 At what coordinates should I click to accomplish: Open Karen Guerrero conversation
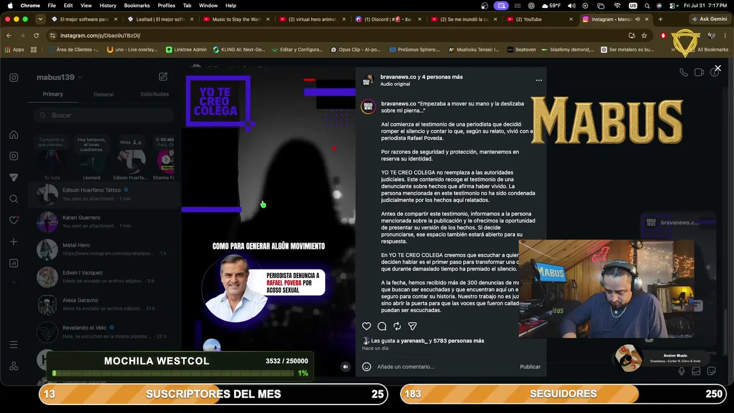coord(104,222)
